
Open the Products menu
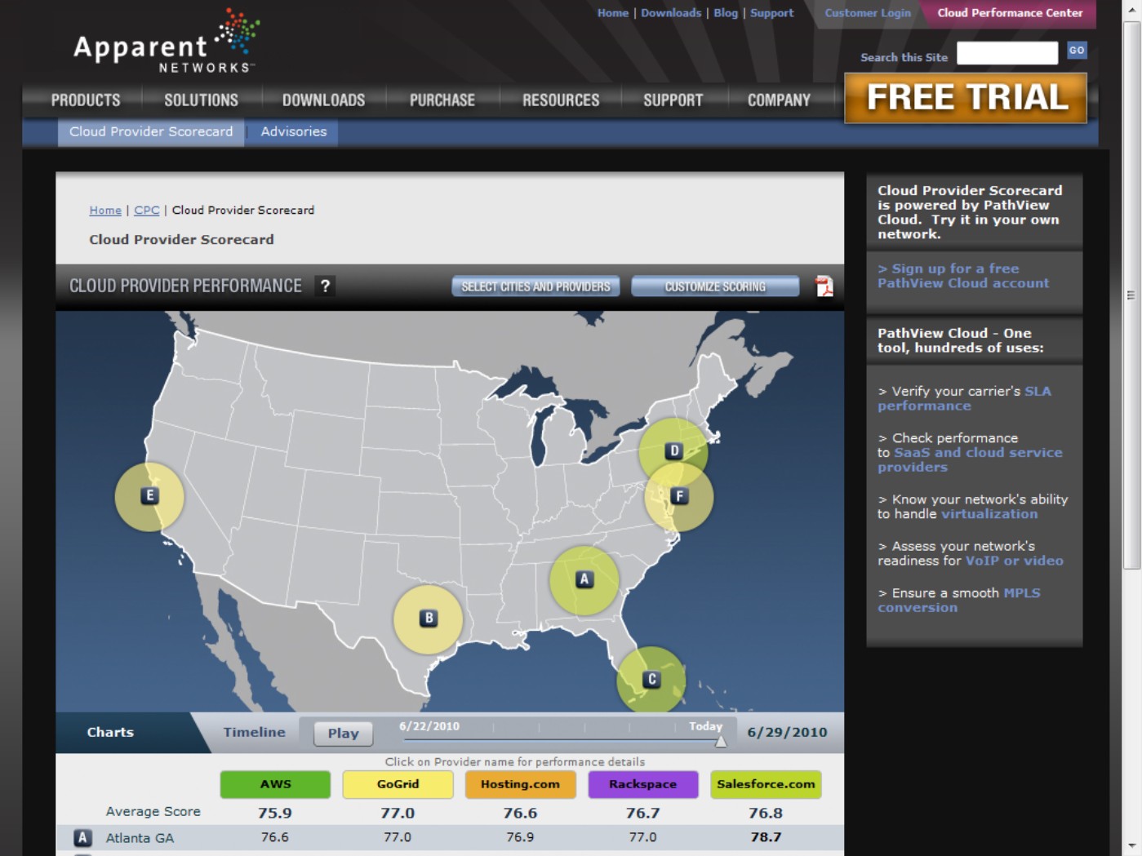[x=86, y=100]
